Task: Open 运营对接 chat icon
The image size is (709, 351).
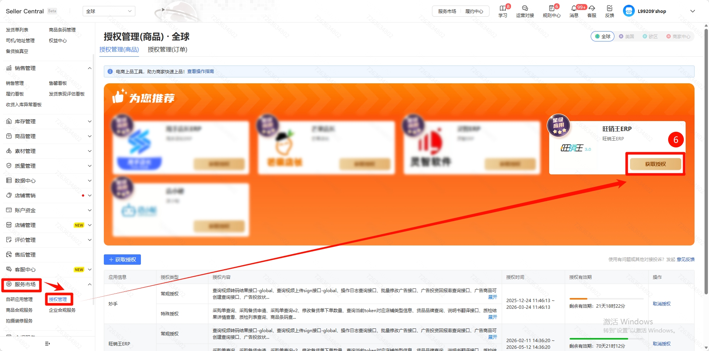Action: pyautogui.click(x=525, y=9)
